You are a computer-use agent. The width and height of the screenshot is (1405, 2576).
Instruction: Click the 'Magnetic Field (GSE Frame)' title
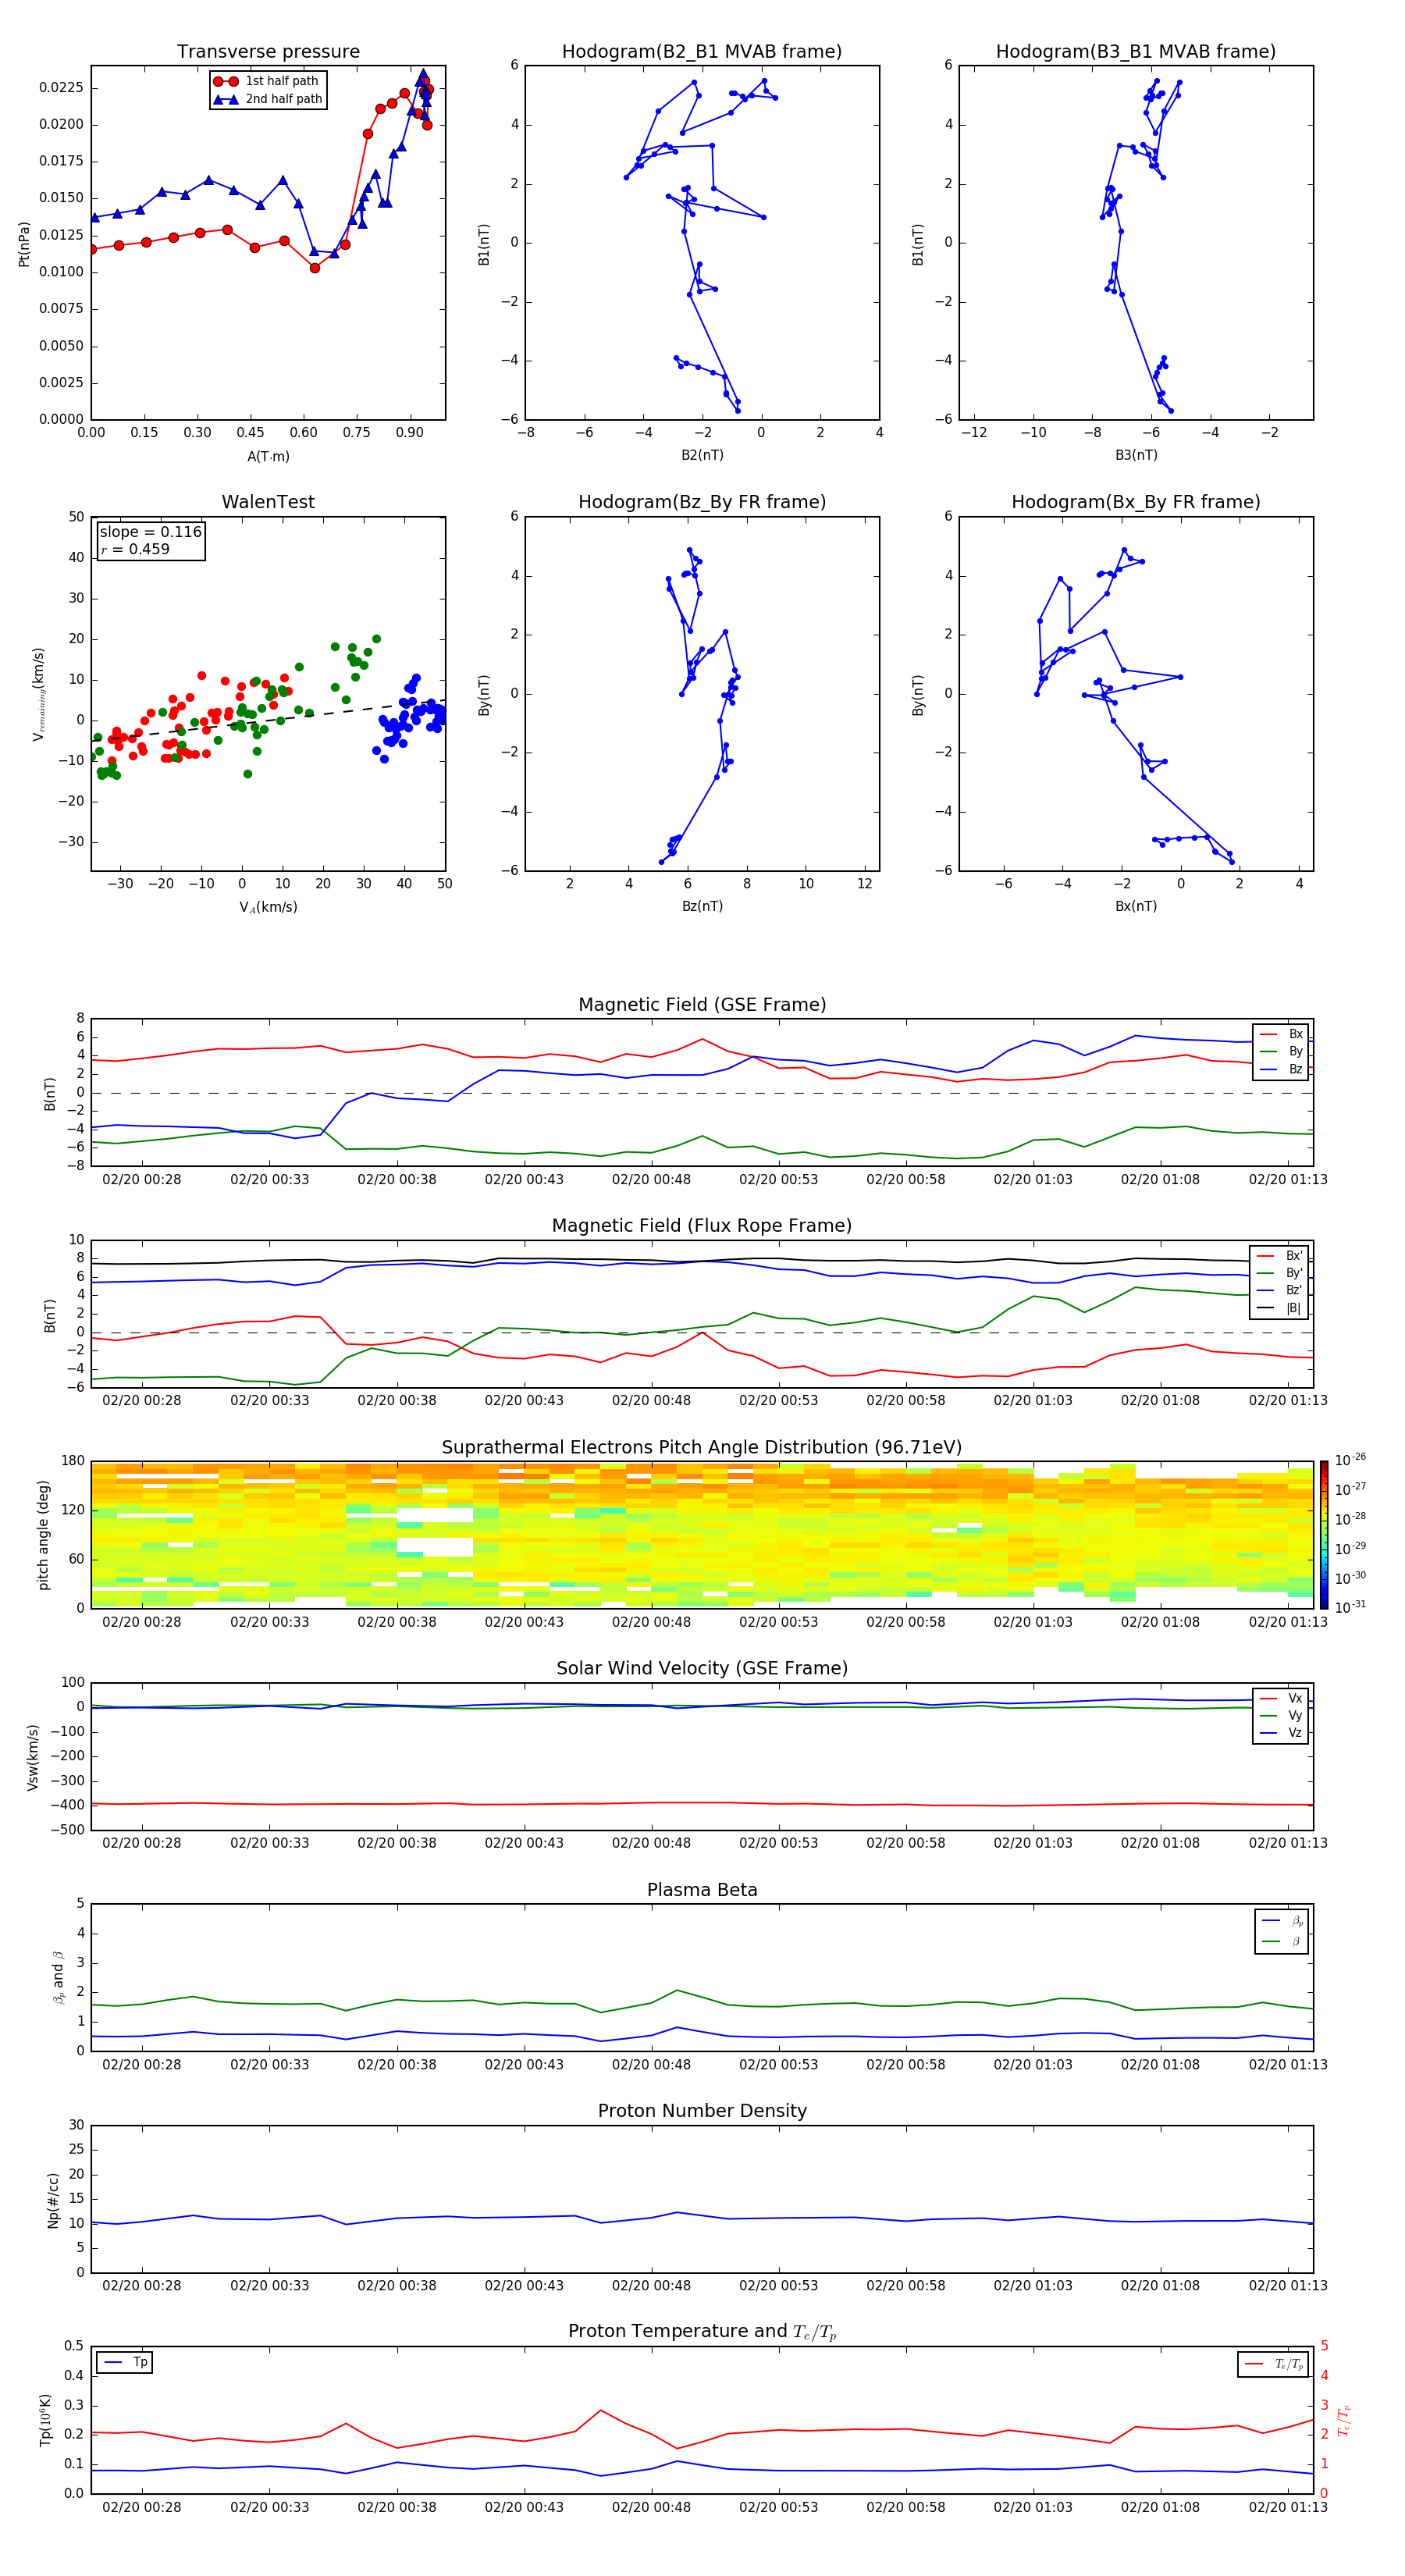pyautogui.click(x=702, y=1005)
